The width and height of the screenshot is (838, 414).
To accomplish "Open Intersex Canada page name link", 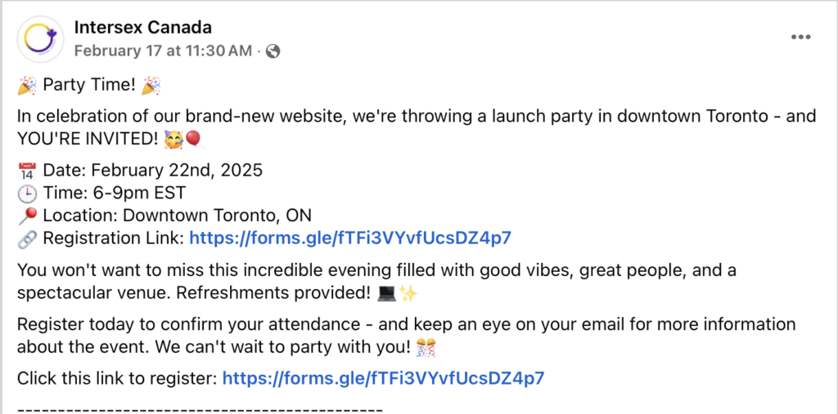I will pos(142,27).
